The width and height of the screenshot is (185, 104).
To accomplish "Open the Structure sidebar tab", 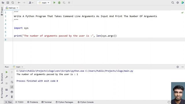I will point(2,78).
